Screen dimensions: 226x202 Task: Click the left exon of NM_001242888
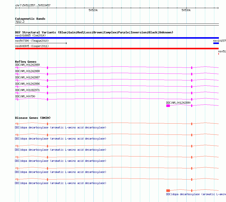[x=47, y=74]
